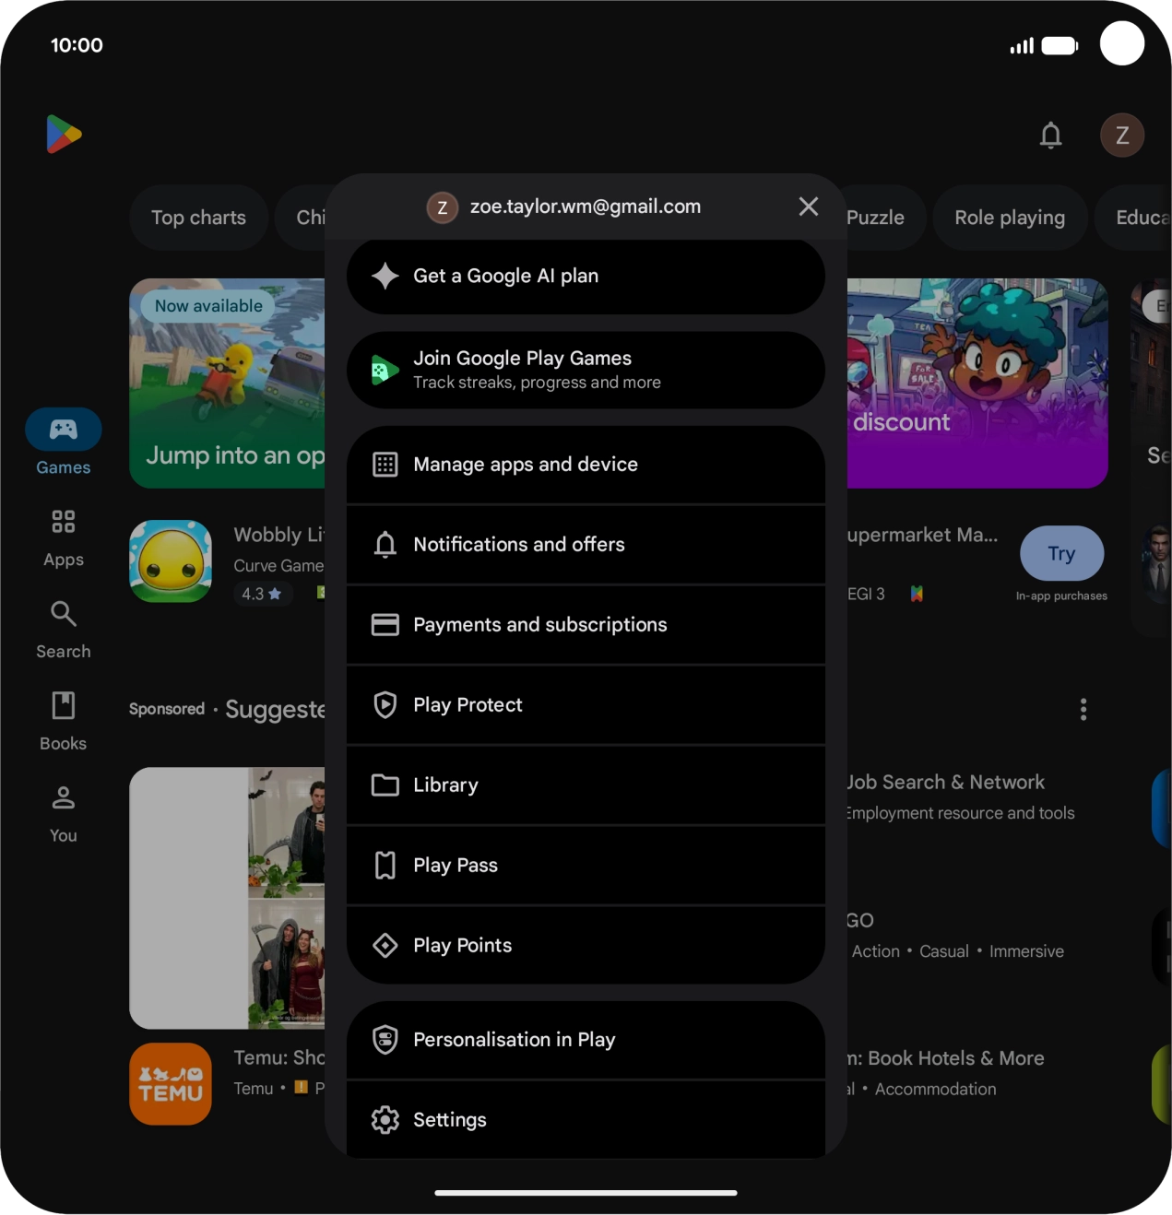Open the Sponsored section three-dot menu
Screen dimensions: 1172x1215
pos(1083,709)
